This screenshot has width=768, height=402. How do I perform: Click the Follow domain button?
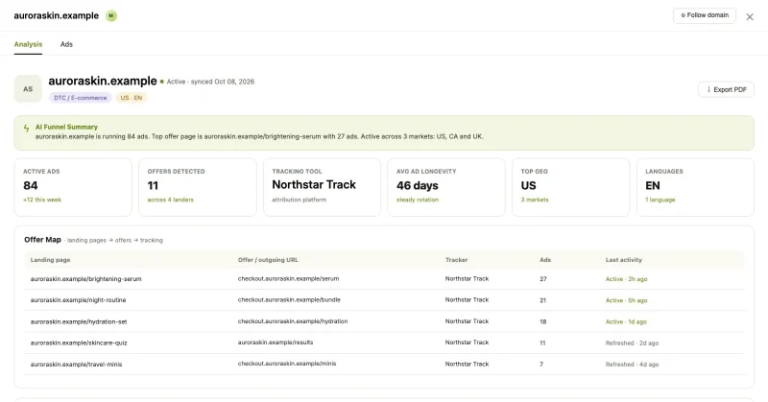pos(705,15)
